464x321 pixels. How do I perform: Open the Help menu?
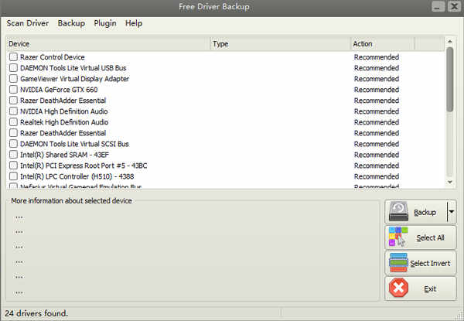(134, 23)
